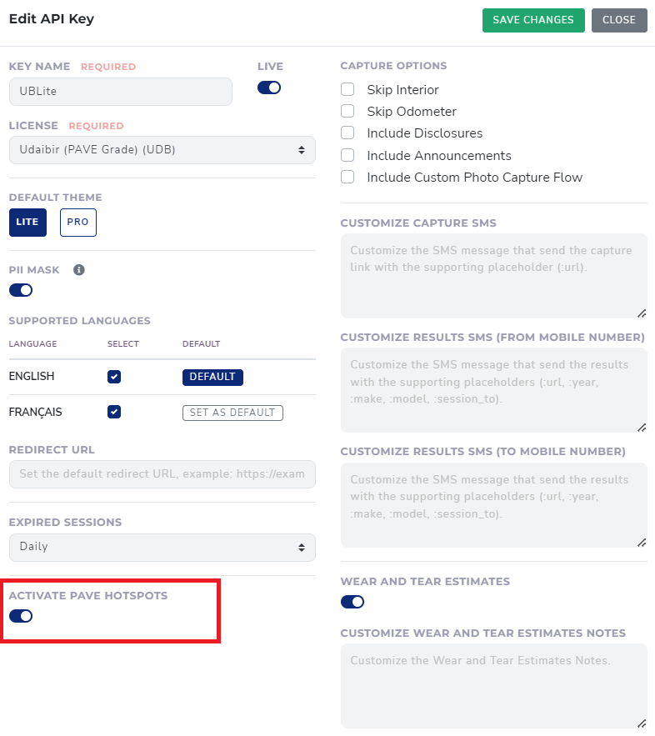Click the Expired Sessions dropdown arrows

[301, 548]
